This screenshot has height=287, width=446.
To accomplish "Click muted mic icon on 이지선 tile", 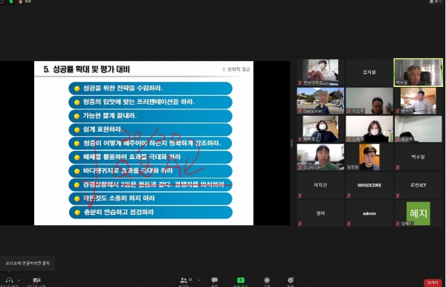I will click(300, 196).
